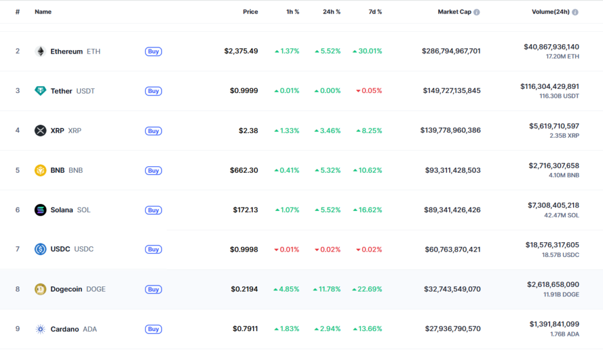Buy Dogecoin with its Buy button
Screen dimensions: 603x350
click(154, 290)
